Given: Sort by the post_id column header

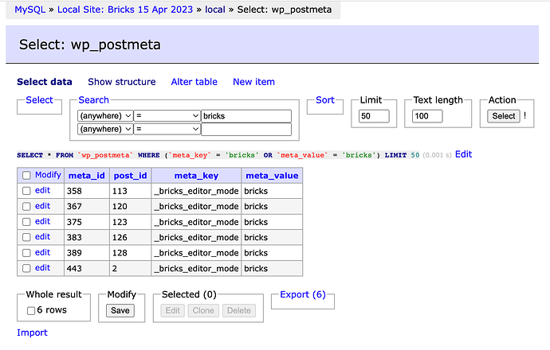Looking at the screenshot, I should point(130,175).
